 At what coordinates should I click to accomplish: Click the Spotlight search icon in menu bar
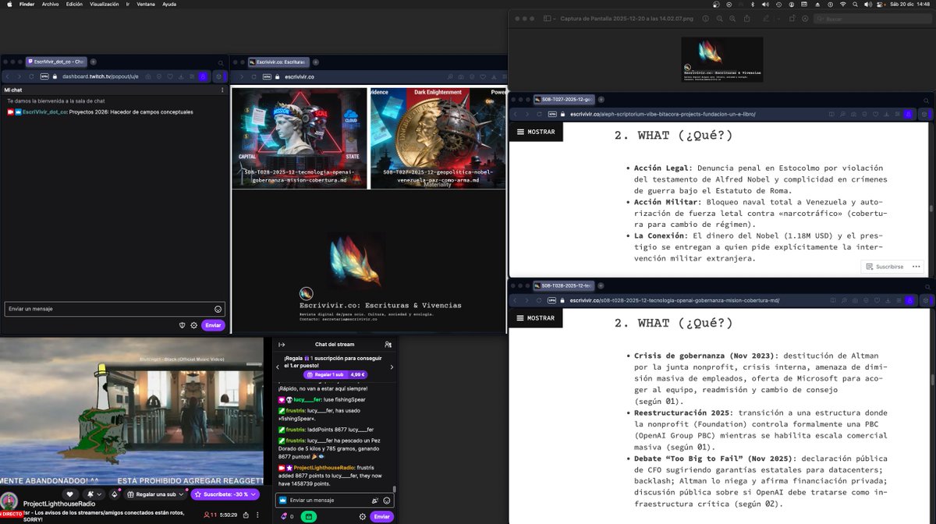pos(856,4)
